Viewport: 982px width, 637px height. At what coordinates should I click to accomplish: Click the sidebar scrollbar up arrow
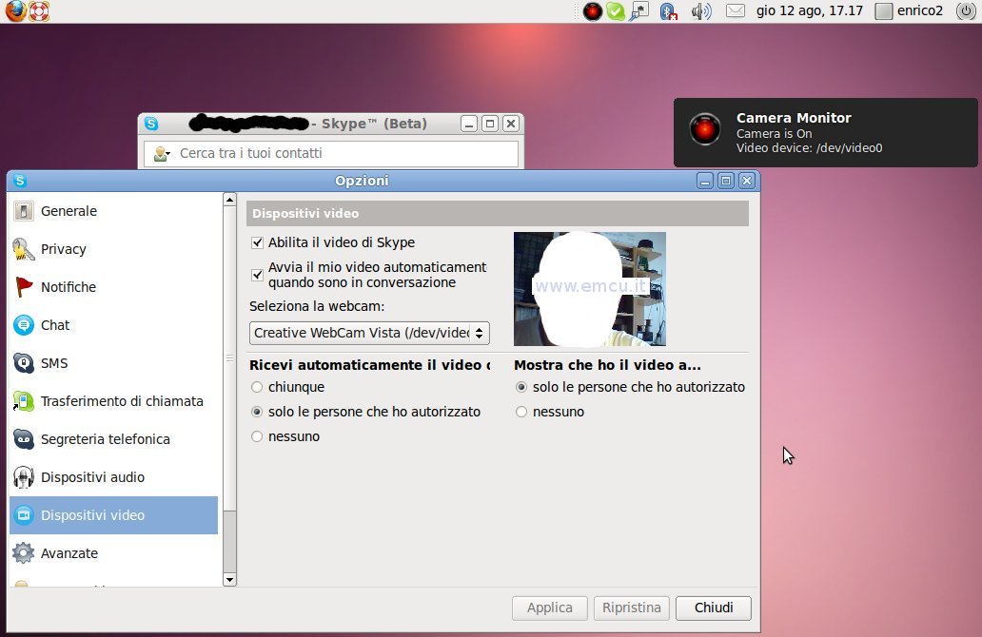point(230,200)
